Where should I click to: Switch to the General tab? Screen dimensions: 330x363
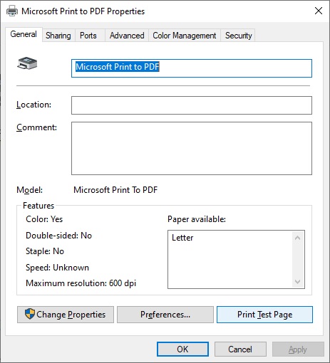tap(24, 34)
